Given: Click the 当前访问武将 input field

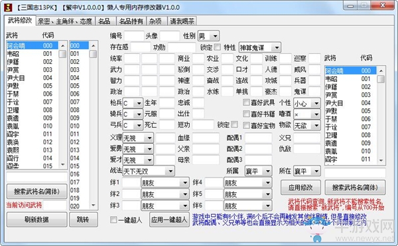Looking at the screenshot, I should pyautogui.click(x=55, y=205).
